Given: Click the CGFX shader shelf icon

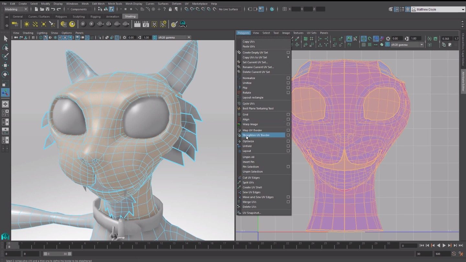Looking at the screenshot, I should coord(126,24).
